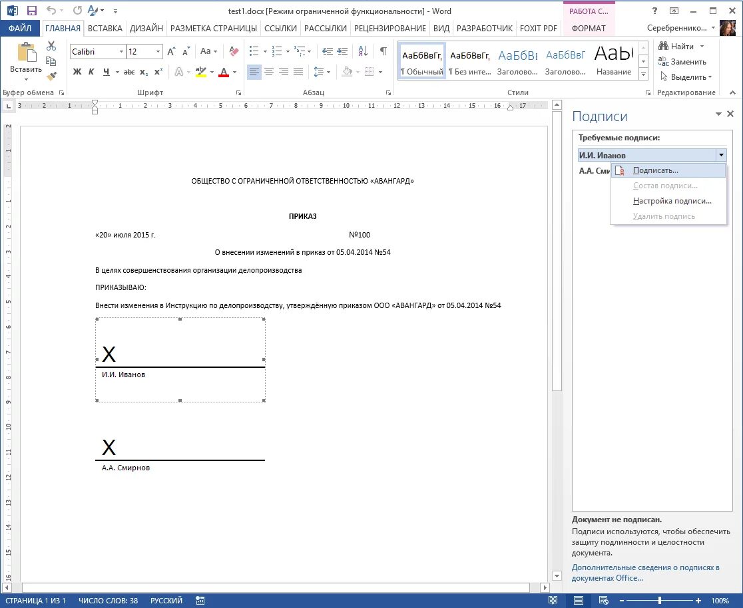This screenshot has height=608, width=743.
Task: Switch to read mode in status bar
Action: (553, 601)
